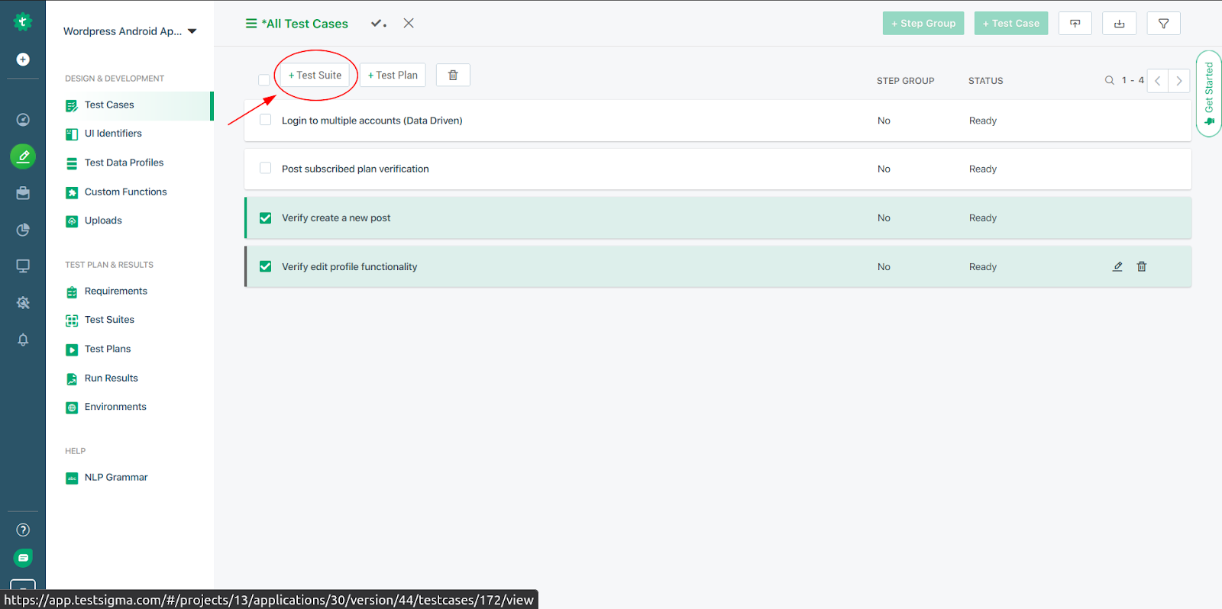Image resolution: width=1222 pixels, height=609 pixels.
Task: Open the dashboard gauge icon in left rail
Action: (x=23, y=120)
